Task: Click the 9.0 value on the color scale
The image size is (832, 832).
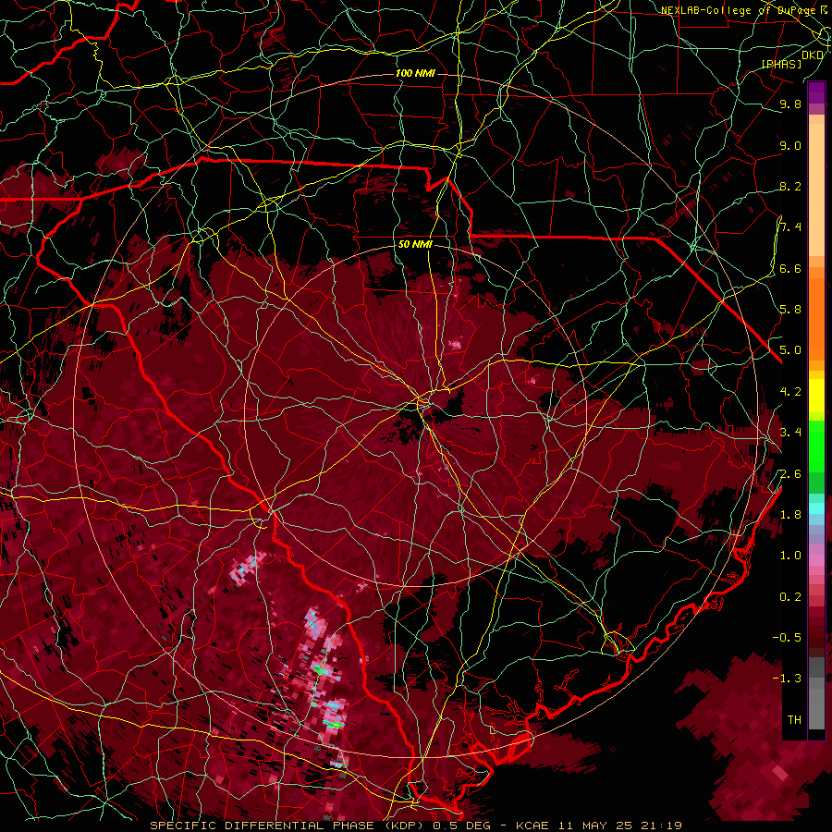Action: (790, 145)
